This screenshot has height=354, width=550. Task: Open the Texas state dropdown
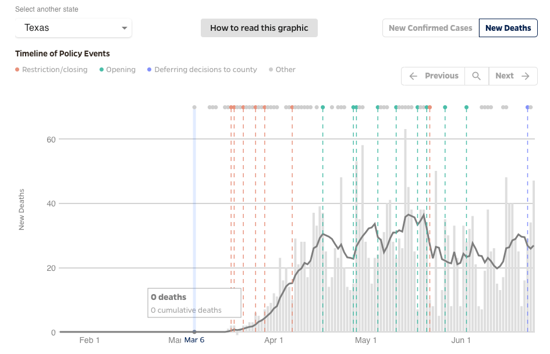(73, 28)
